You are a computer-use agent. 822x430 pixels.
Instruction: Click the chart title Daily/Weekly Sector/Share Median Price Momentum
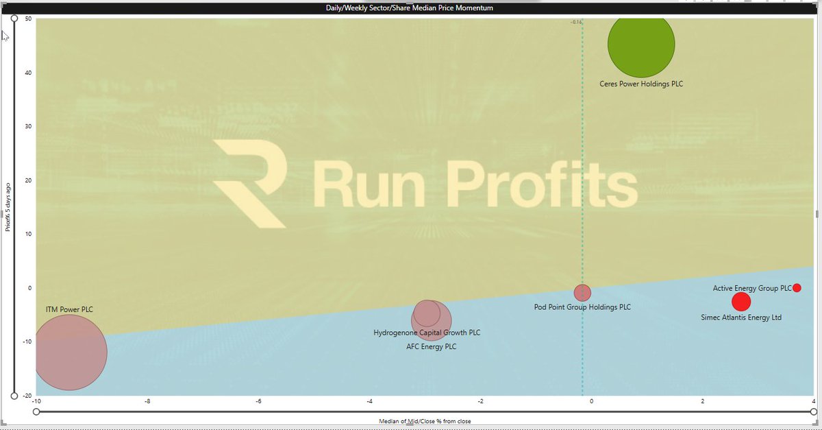[x=409, y=8]
